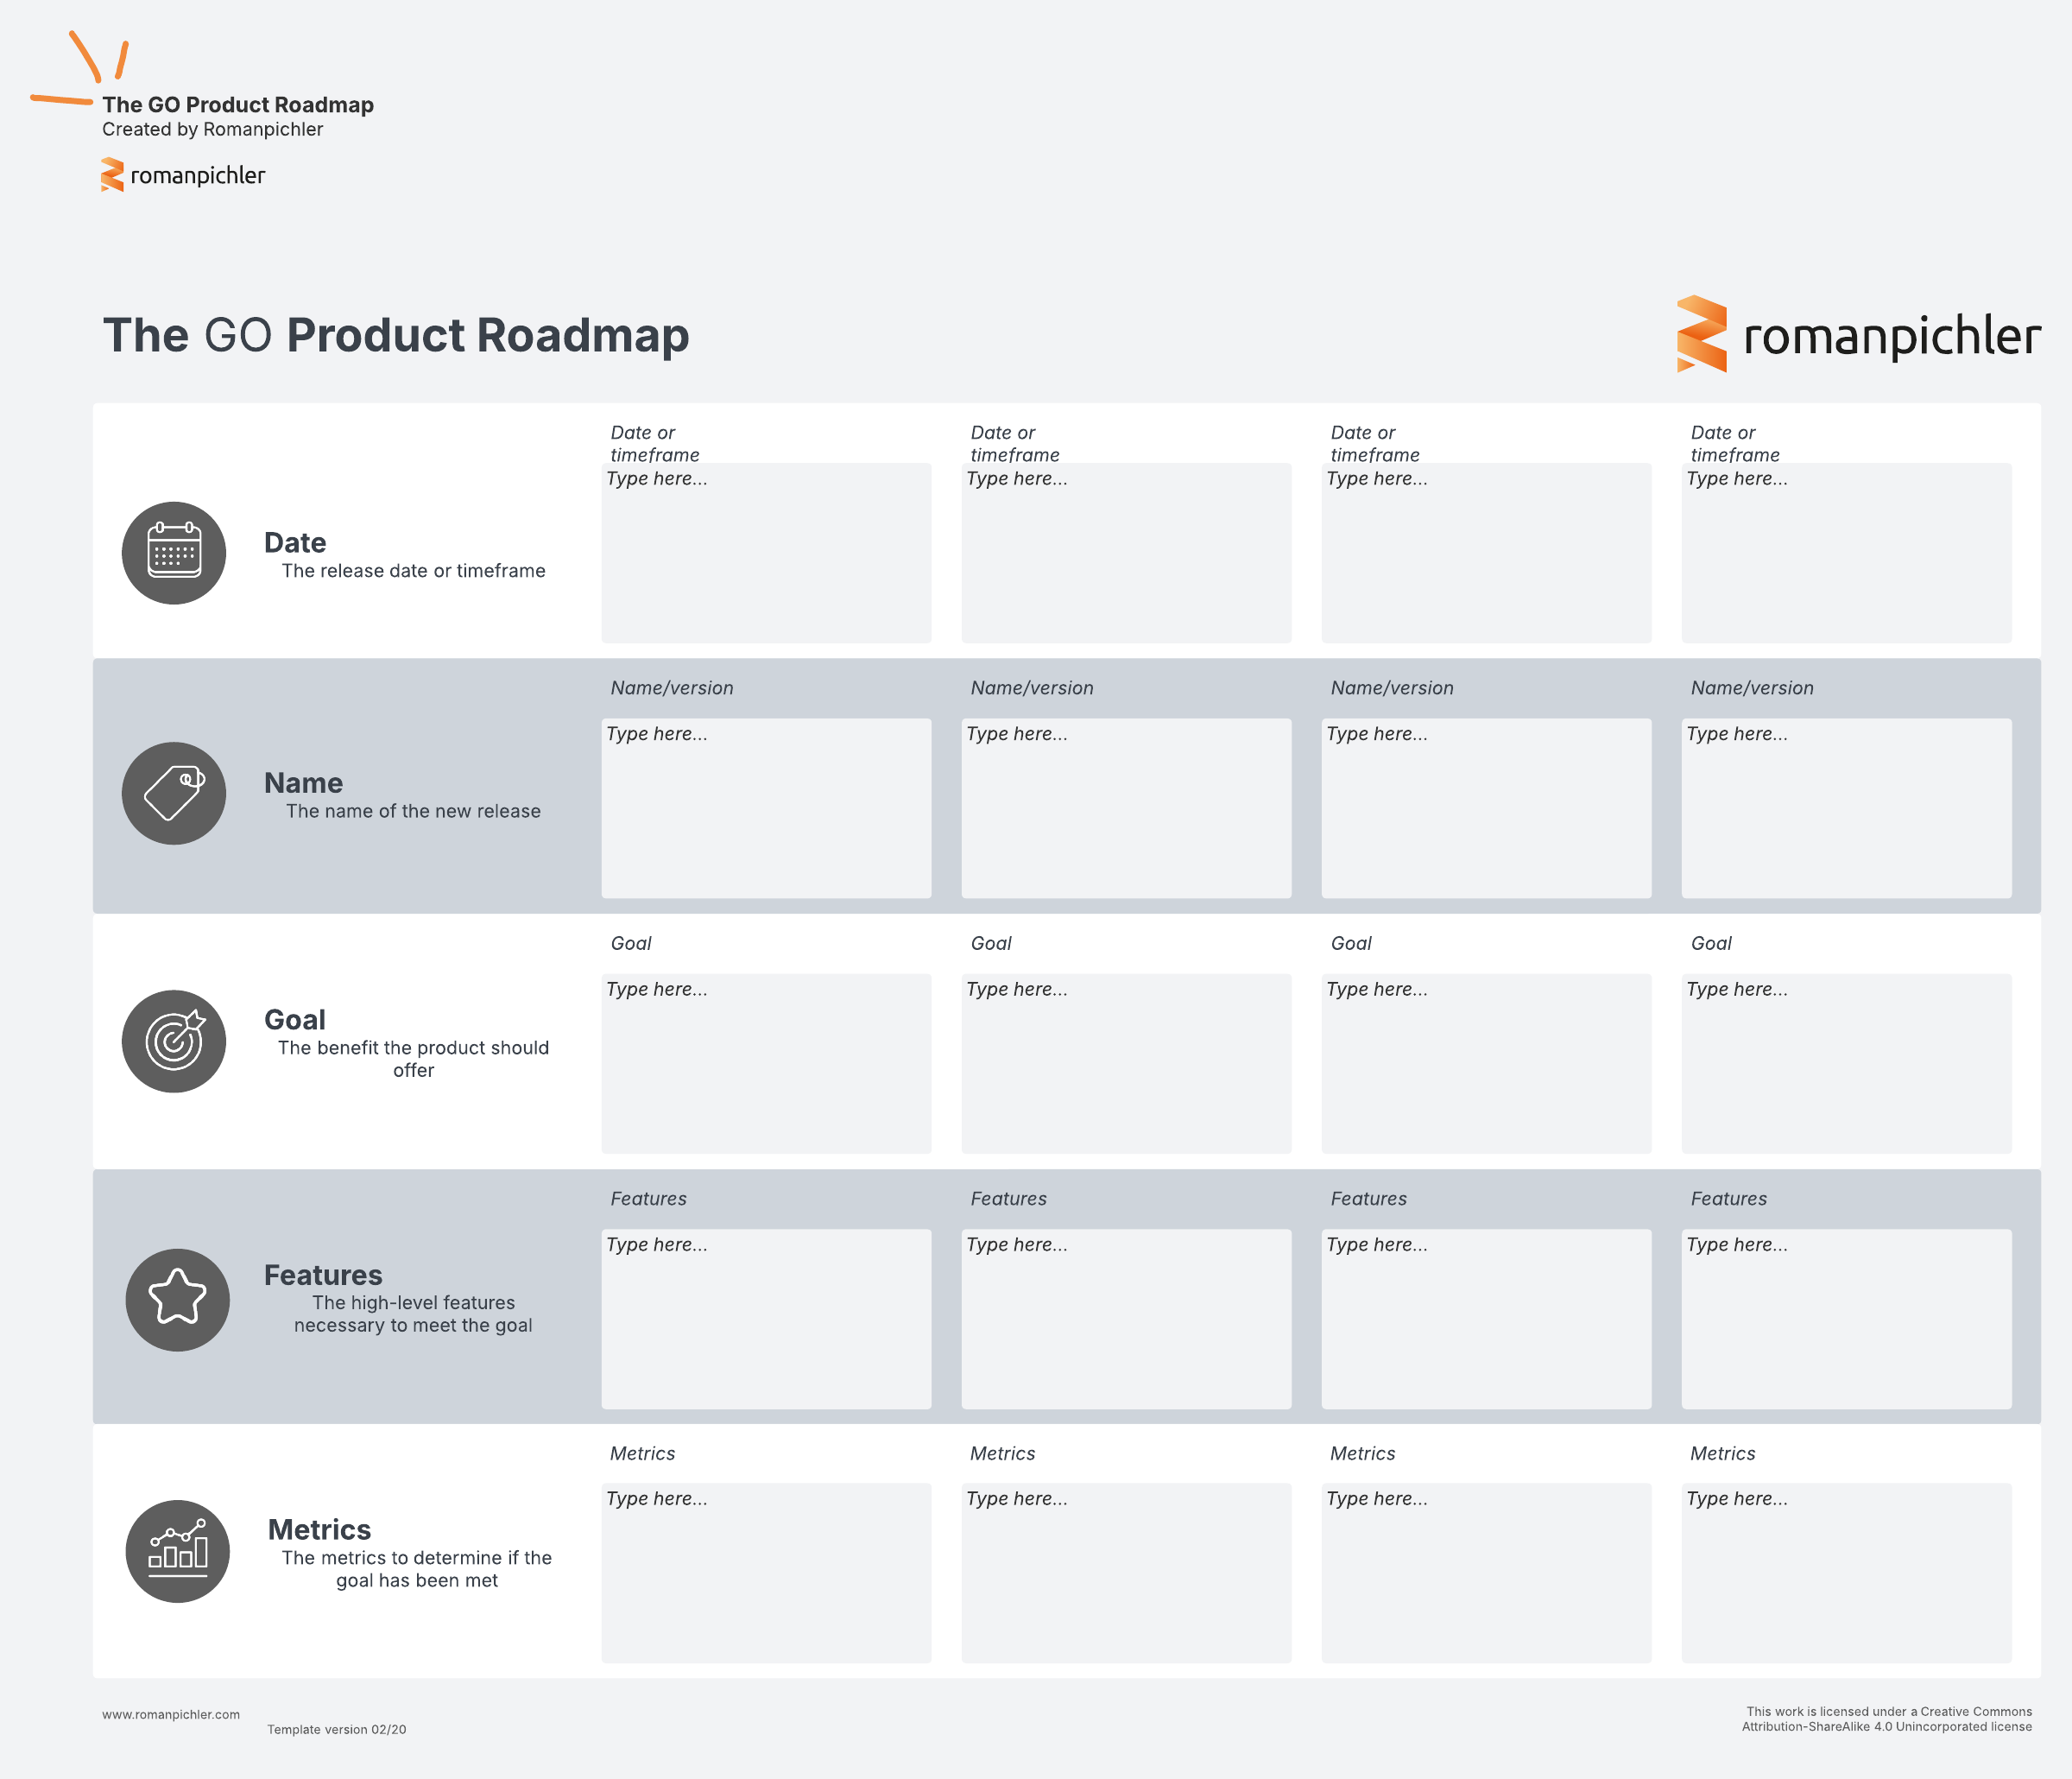Click the first Date or timeframe input box
The image size is (2072, 1779).
pos(766,553)
